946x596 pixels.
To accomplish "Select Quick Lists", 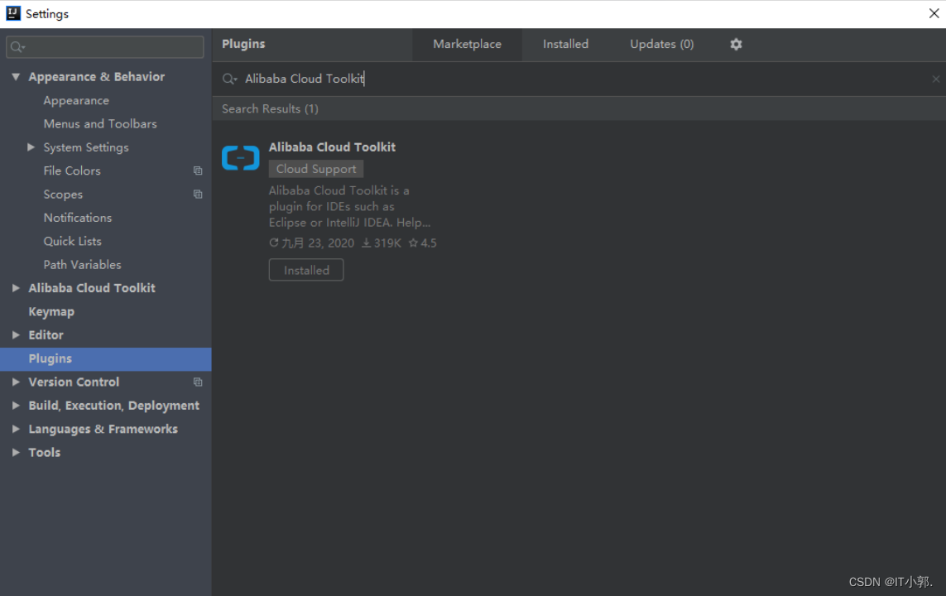I will tap(72, 241).
